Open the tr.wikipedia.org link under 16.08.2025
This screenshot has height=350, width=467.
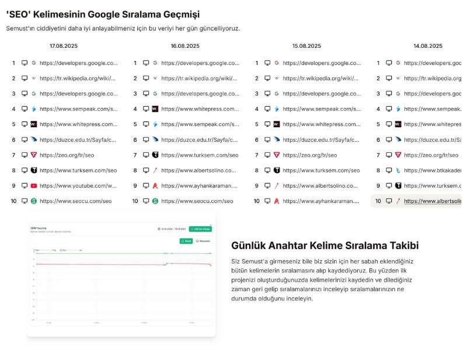200,78
